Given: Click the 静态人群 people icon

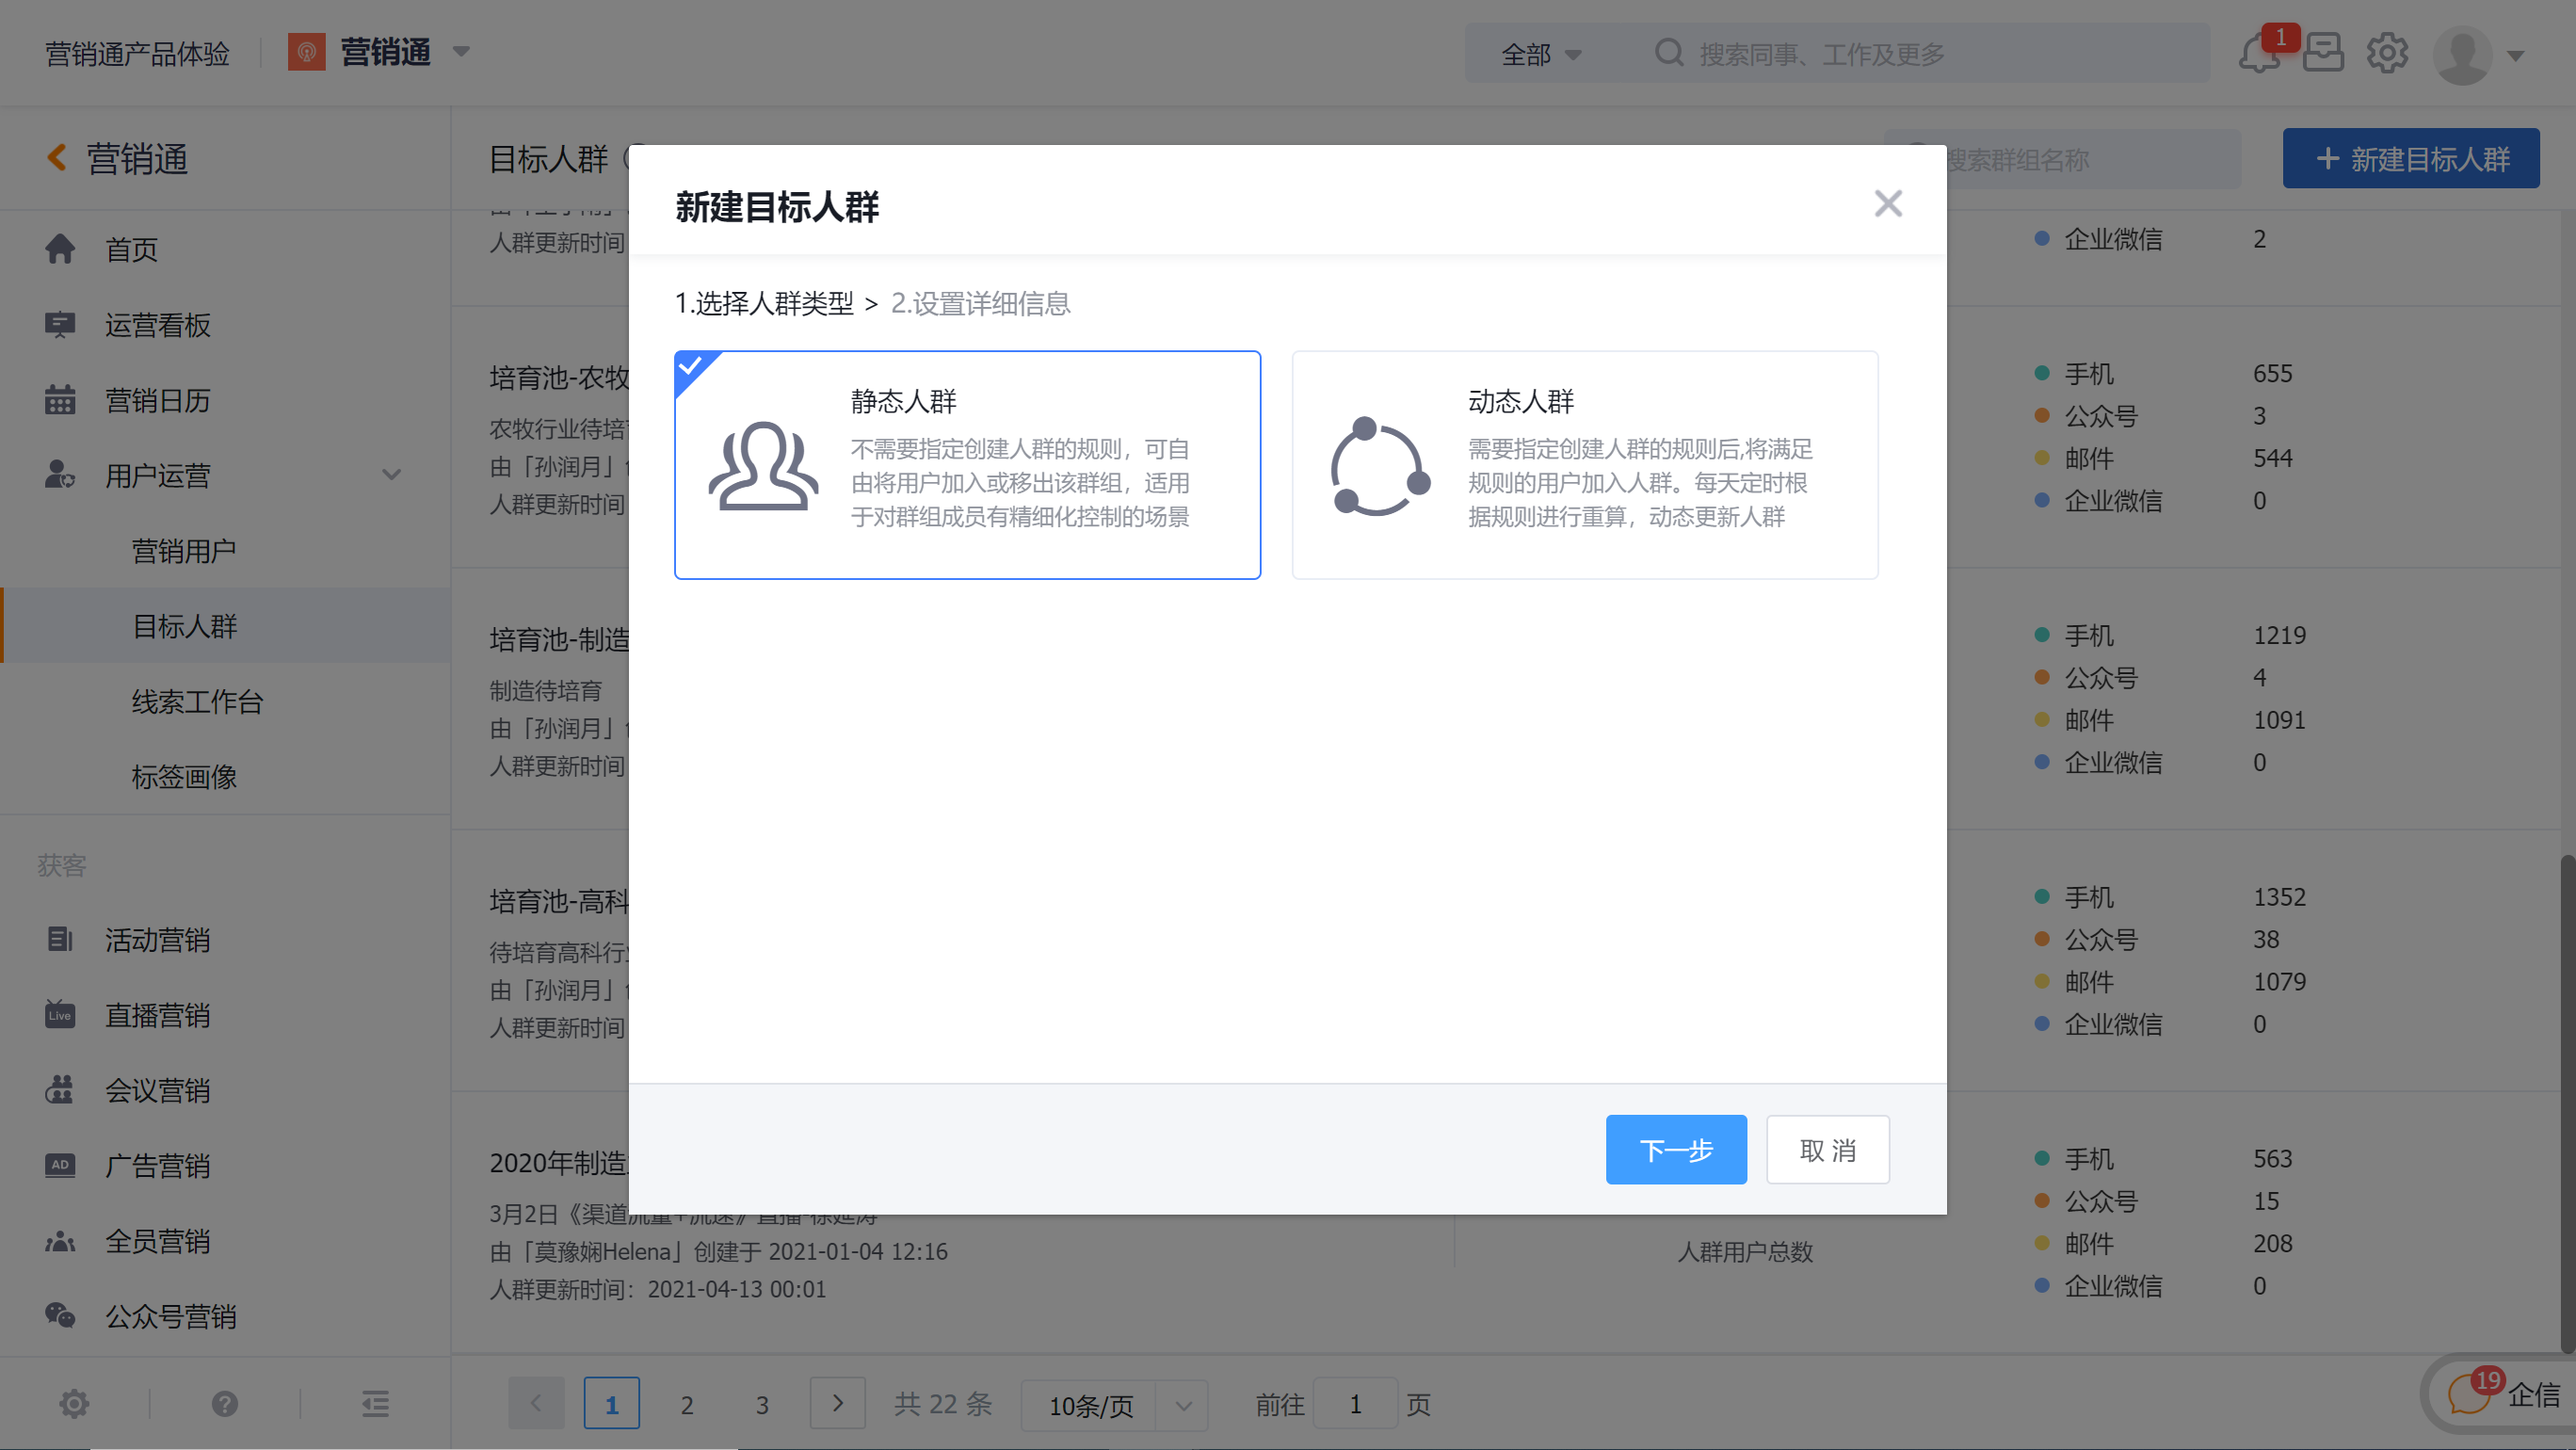Looking at the screenshot, I should (763, 466).
